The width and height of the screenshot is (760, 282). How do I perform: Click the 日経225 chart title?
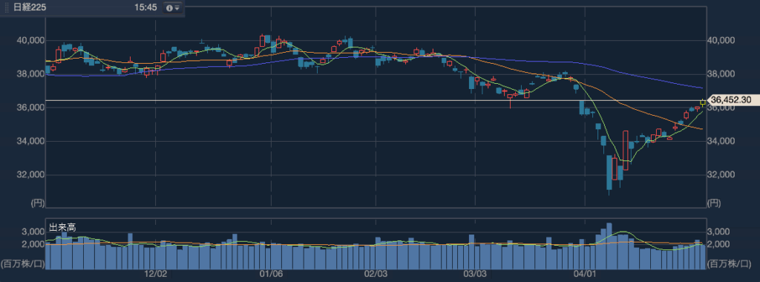(29, 8)
